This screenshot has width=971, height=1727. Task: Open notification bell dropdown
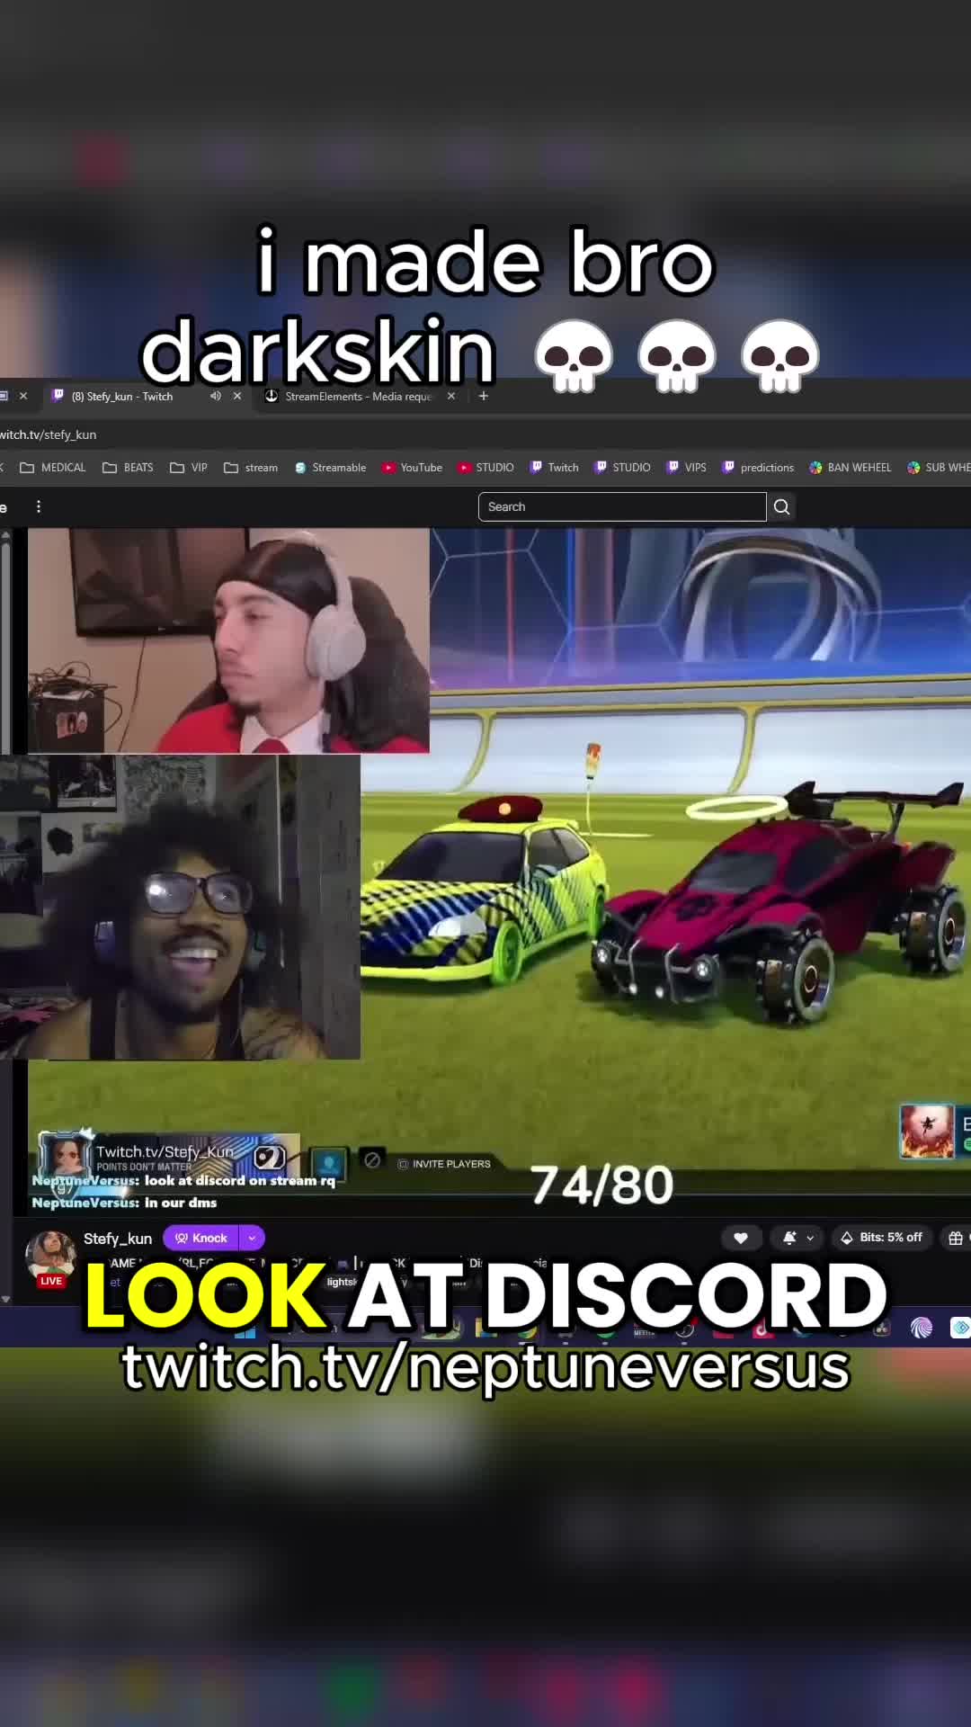pyautogui.click(x=797, y=1238)
